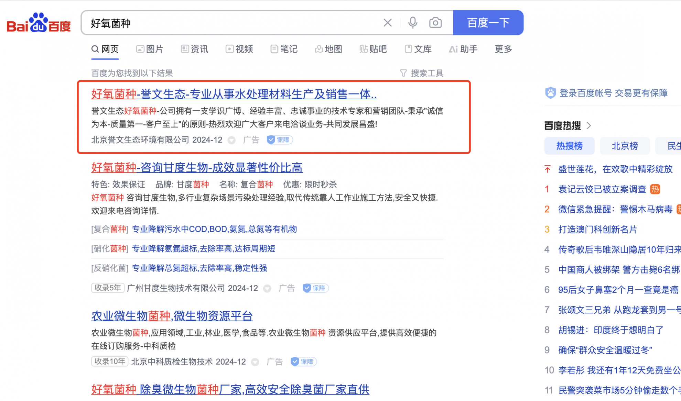Open hot topic 袁记云饺已被立案调查
681x401 pixels.
tap(602, 189)
